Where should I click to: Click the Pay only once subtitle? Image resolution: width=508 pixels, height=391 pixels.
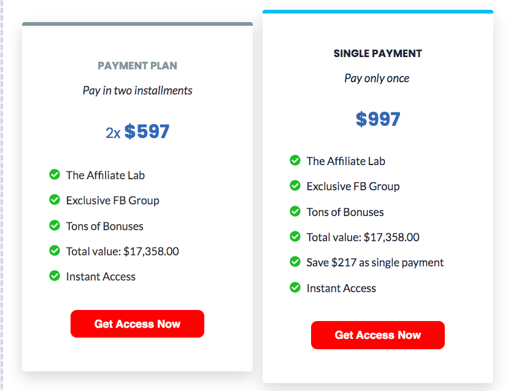tap(377, 78)
